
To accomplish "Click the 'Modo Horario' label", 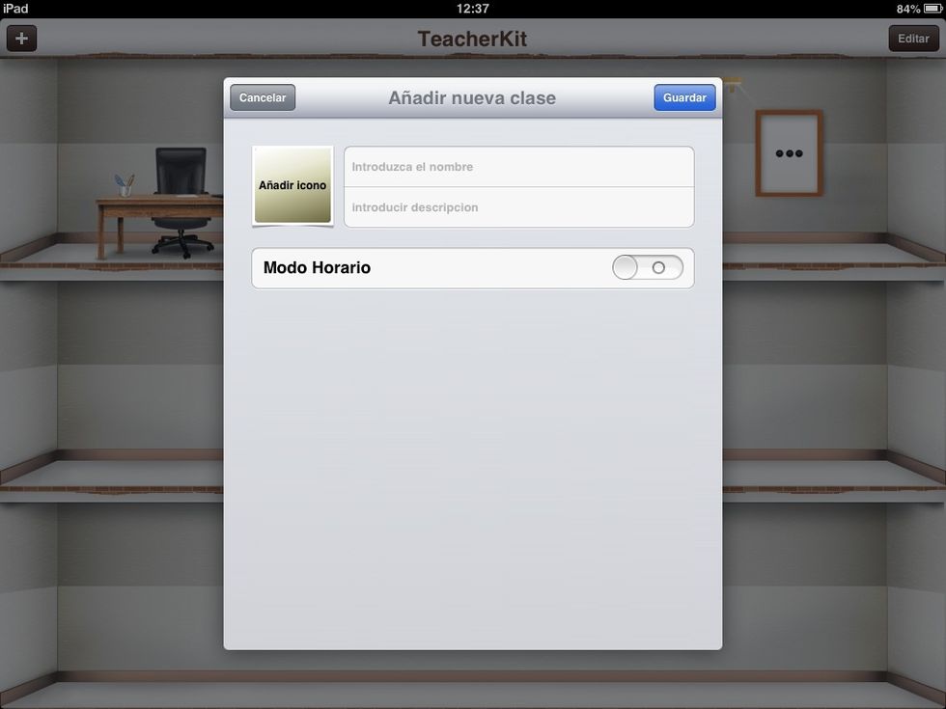I will tap(318, 268).
